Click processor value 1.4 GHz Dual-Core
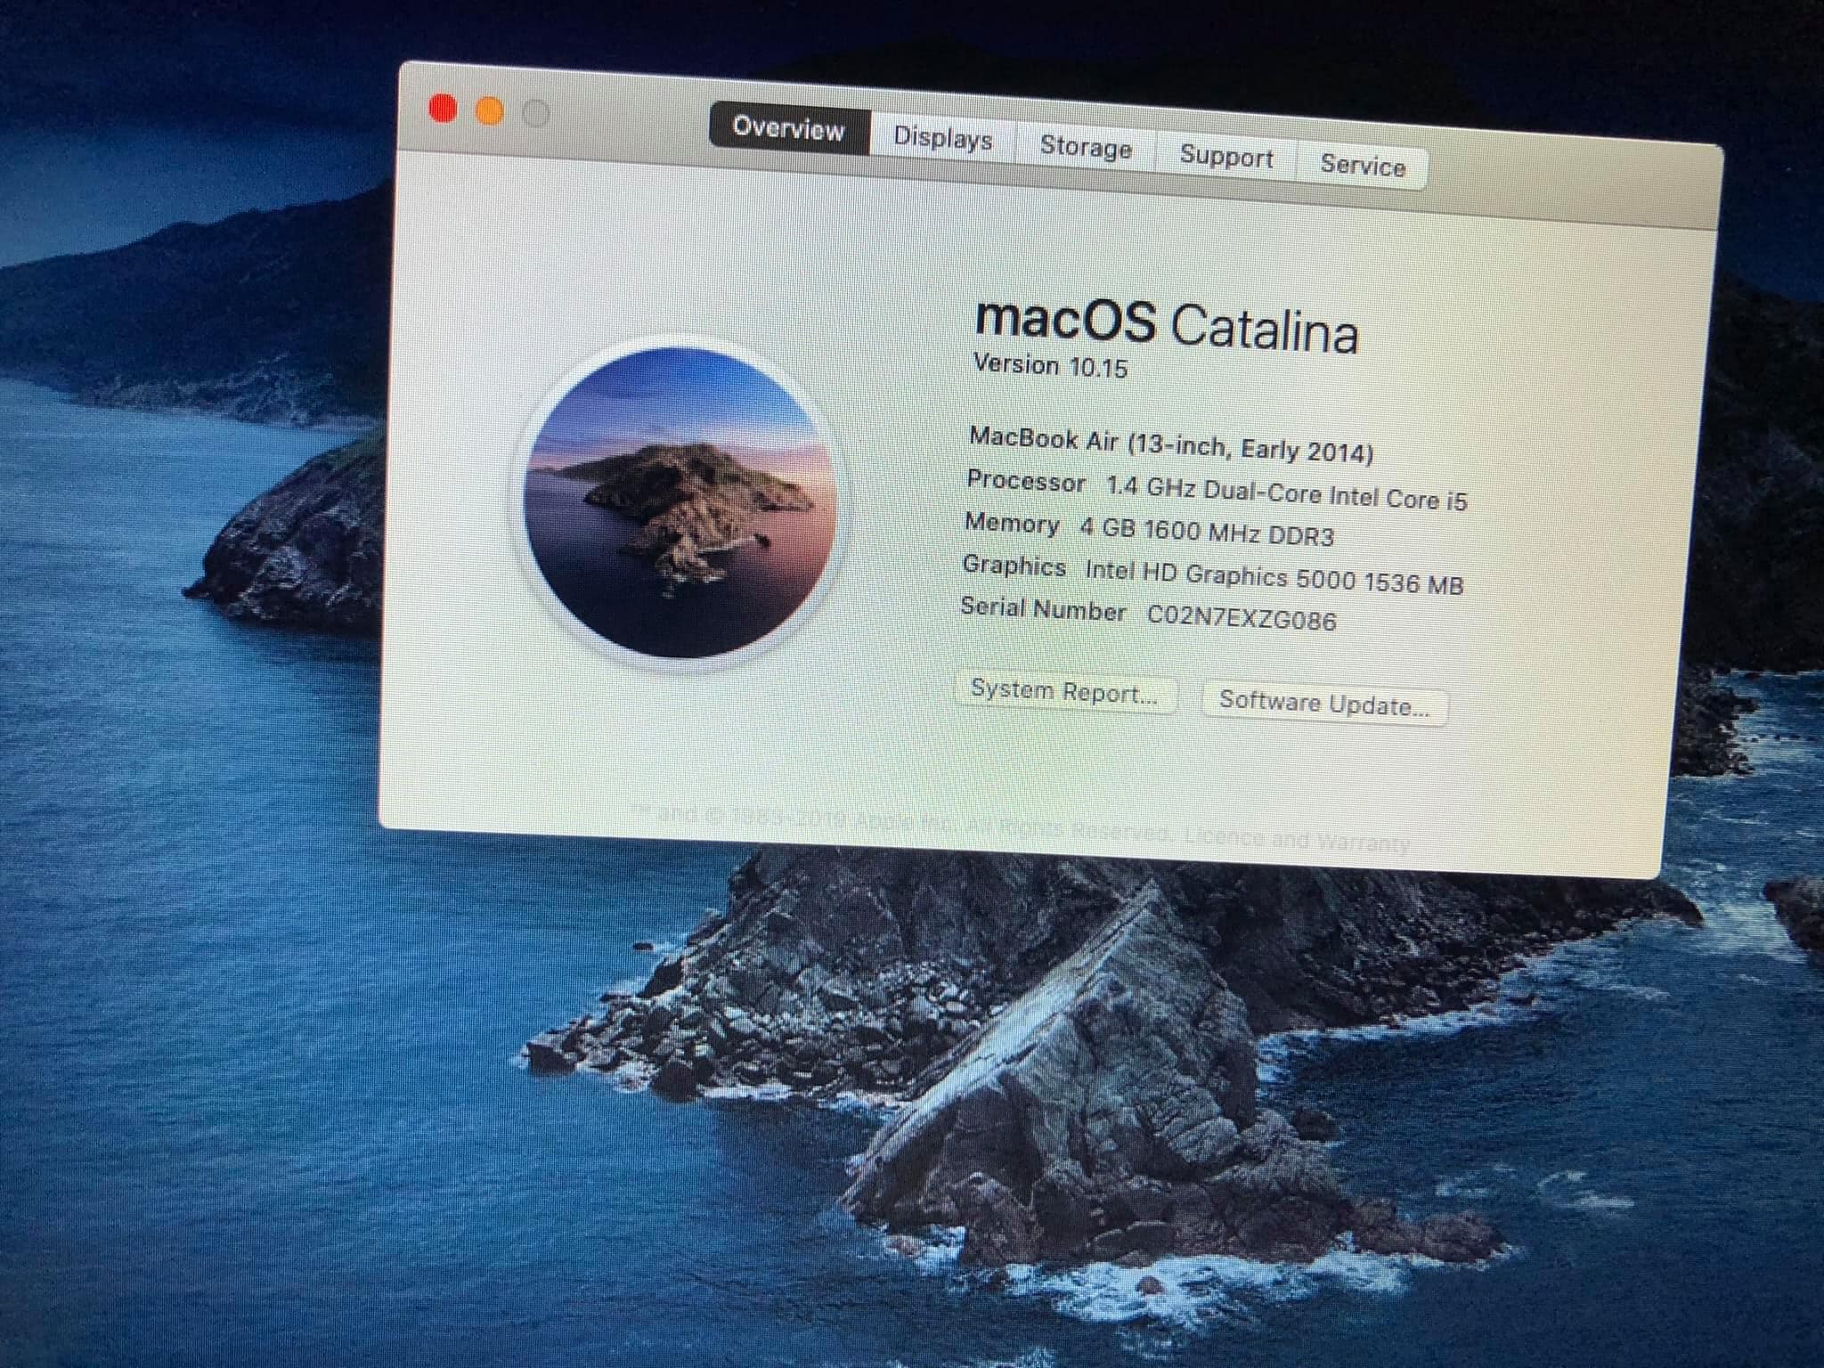1824x1368 pixels. [x=1286, y=493]
